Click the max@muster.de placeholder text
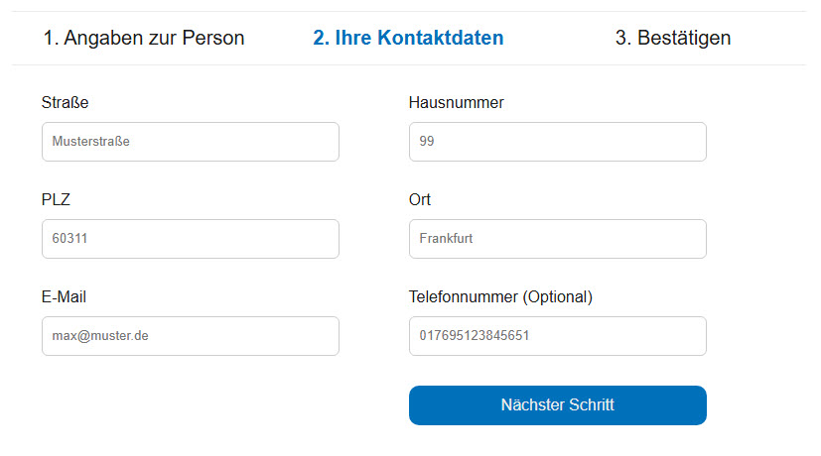 (100, 336)
